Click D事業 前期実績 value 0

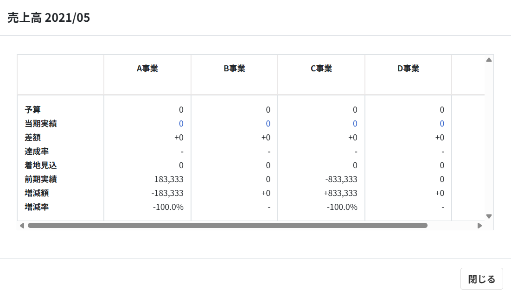tap(442, 179)
